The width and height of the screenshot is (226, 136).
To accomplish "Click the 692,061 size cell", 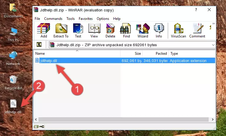I will (x=131, y=61).
